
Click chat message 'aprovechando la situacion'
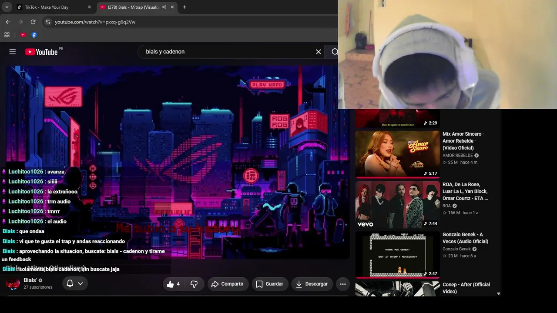[x=84, y=255]
